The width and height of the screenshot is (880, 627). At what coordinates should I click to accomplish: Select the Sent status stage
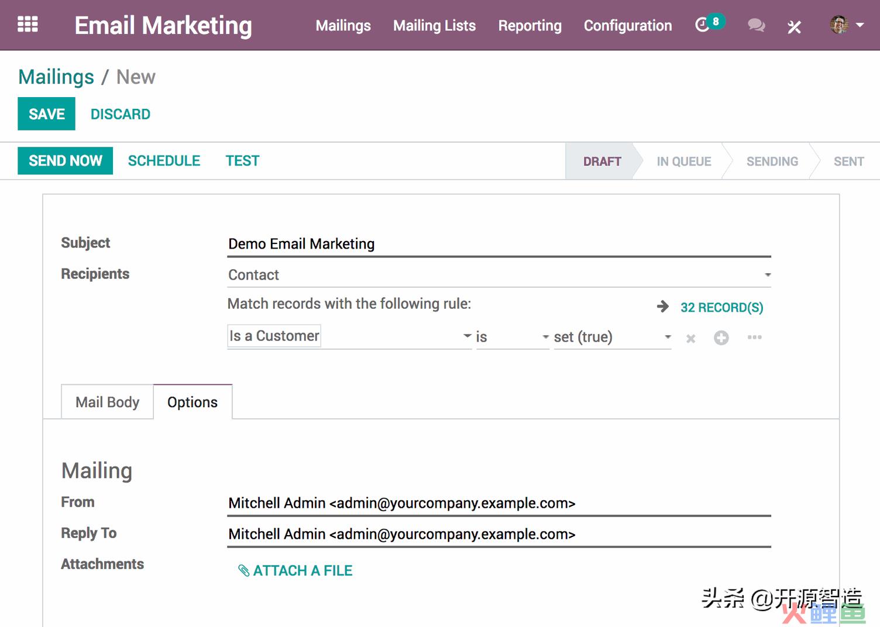pos(848,161)
